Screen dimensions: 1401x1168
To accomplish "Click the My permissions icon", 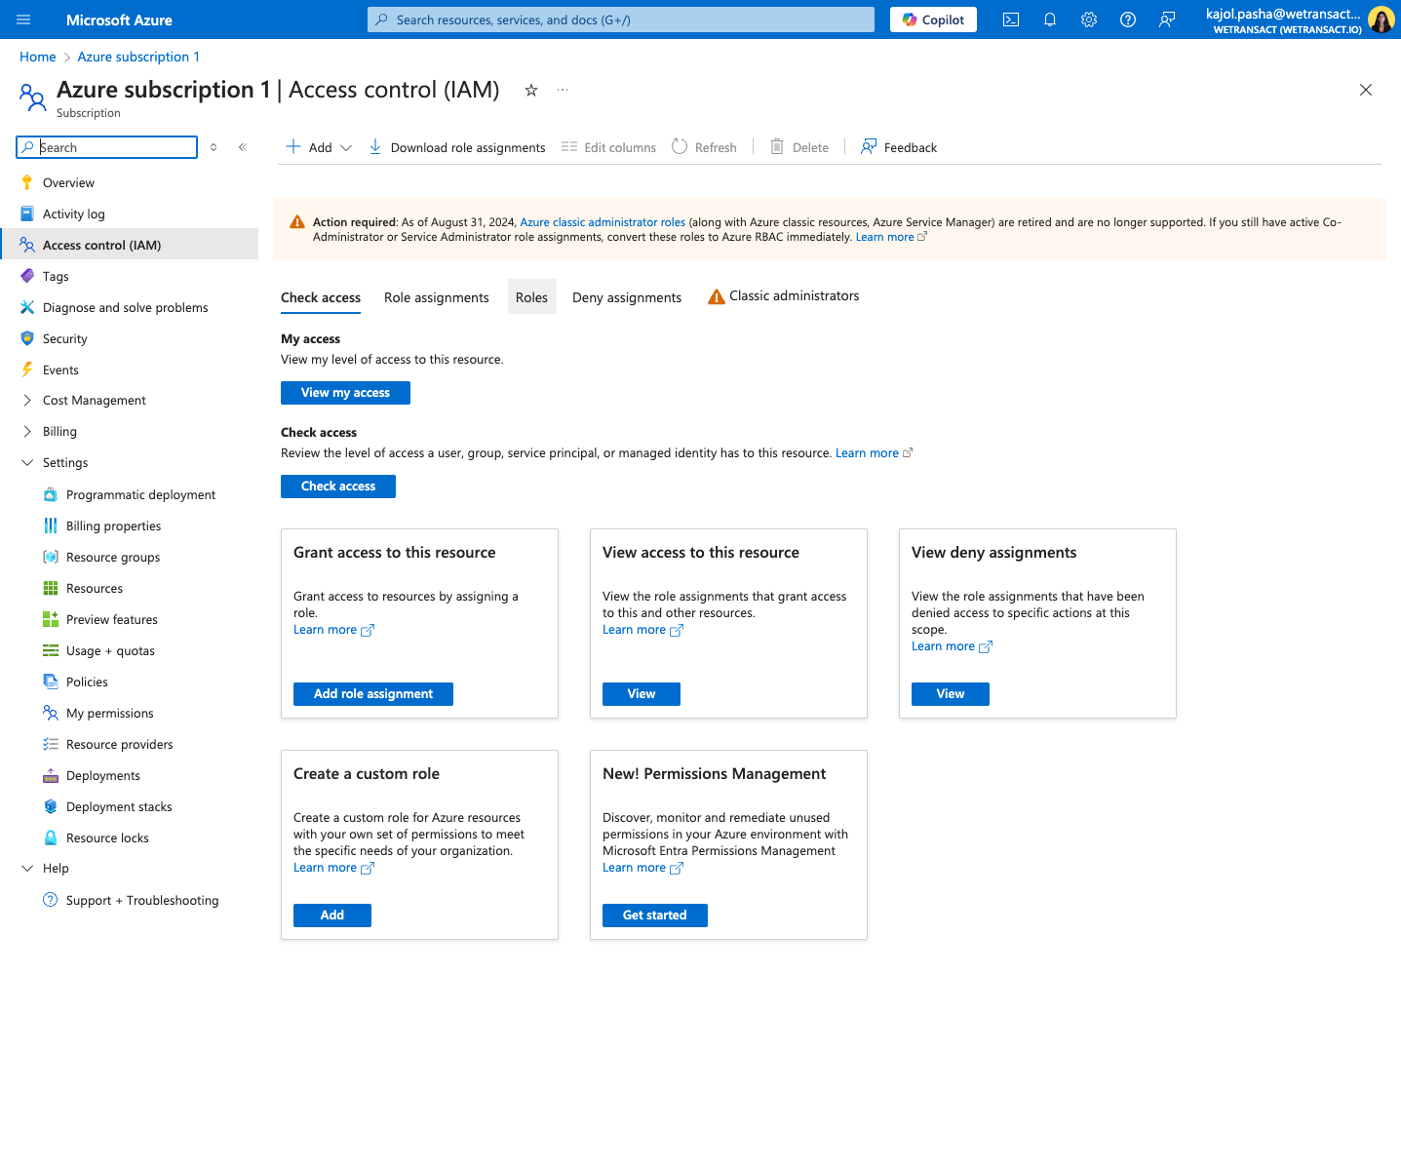I will [x=51, y=713].
